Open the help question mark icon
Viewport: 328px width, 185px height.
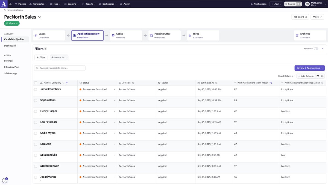[5, 180]
